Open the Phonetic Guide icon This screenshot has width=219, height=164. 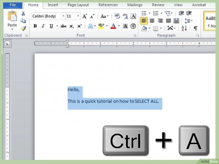pos(125,16)
